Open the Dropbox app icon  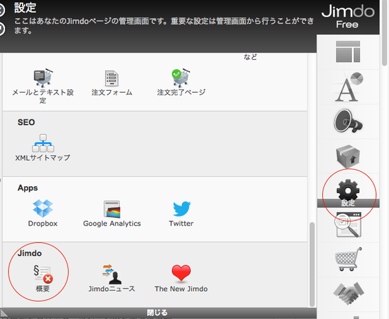click(x=43, y=208)
